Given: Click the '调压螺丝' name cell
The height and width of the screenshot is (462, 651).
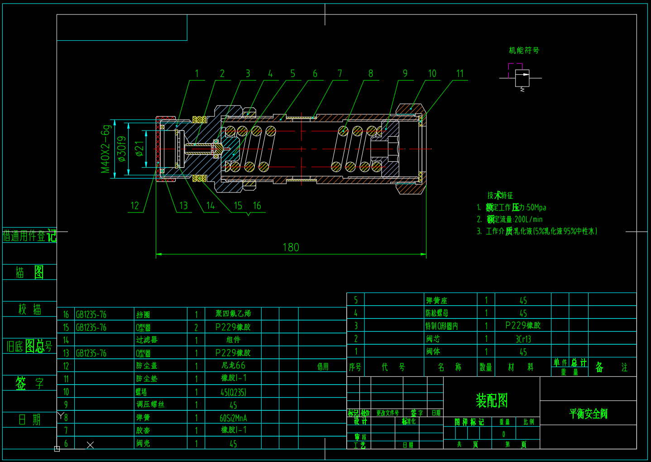Looking at the screenshot, I should (150, 404).
